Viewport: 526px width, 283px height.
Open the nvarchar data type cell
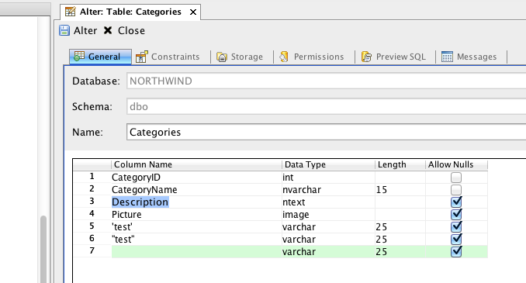pyautogui.click(x=328, y=190)
